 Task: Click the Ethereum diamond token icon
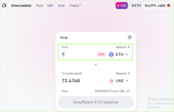(x=111, y=54)
